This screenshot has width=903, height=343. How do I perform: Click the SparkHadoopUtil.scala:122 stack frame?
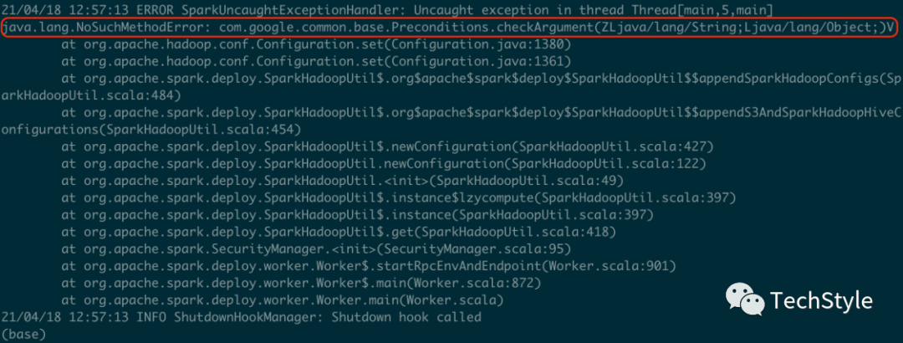[x=384, y=163]
